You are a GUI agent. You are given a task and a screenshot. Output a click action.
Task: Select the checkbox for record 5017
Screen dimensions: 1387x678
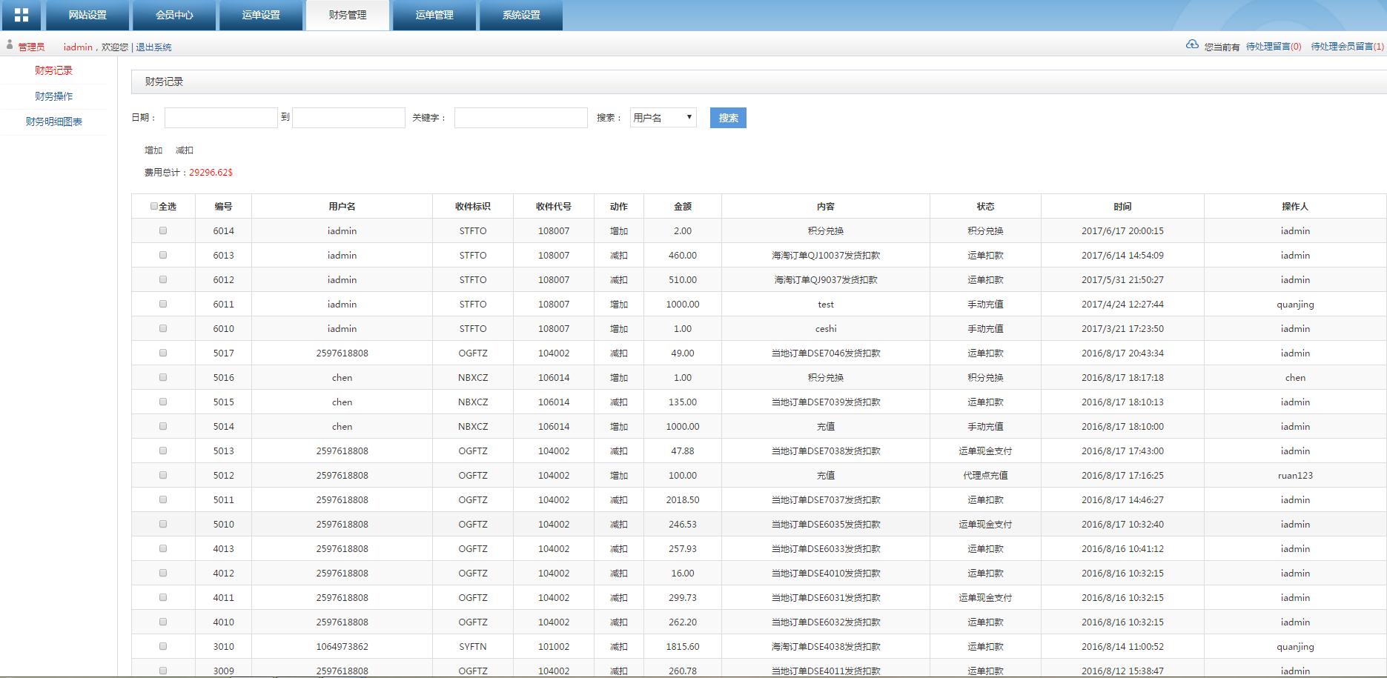point(163,353)
